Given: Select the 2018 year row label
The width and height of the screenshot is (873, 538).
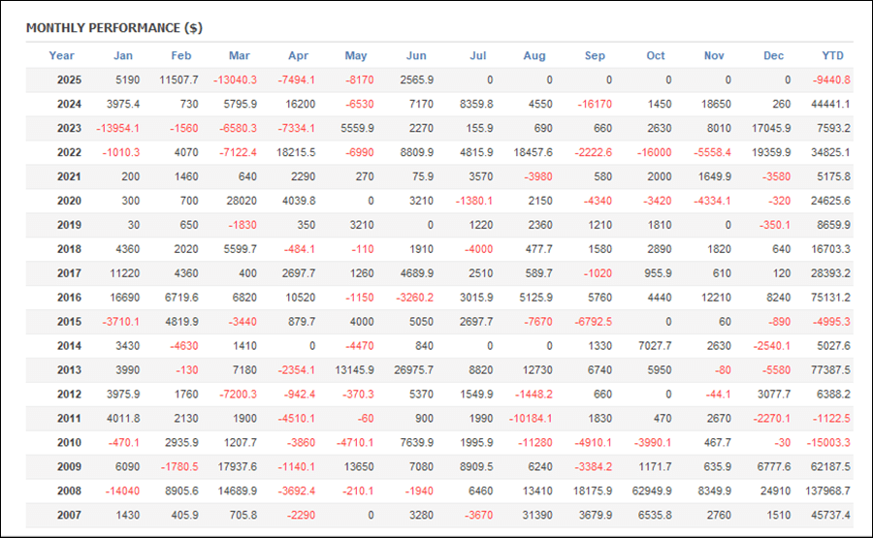Looking at the screenshot, I should click(x=69, y=249).
